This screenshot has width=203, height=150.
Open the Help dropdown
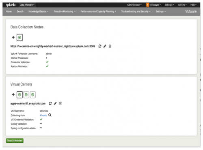pyautogui.click(x=193, y=5)
